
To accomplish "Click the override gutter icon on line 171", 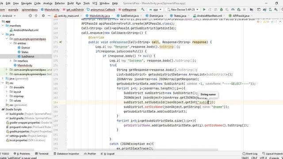I will point(61,42).
